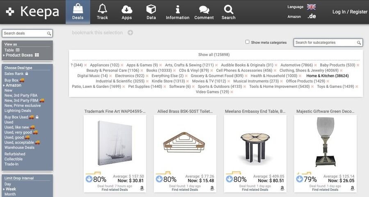Select Sports & Outdoors (4133) category
The width and height of the screenshot is (369, 197).
click(220, 87)
